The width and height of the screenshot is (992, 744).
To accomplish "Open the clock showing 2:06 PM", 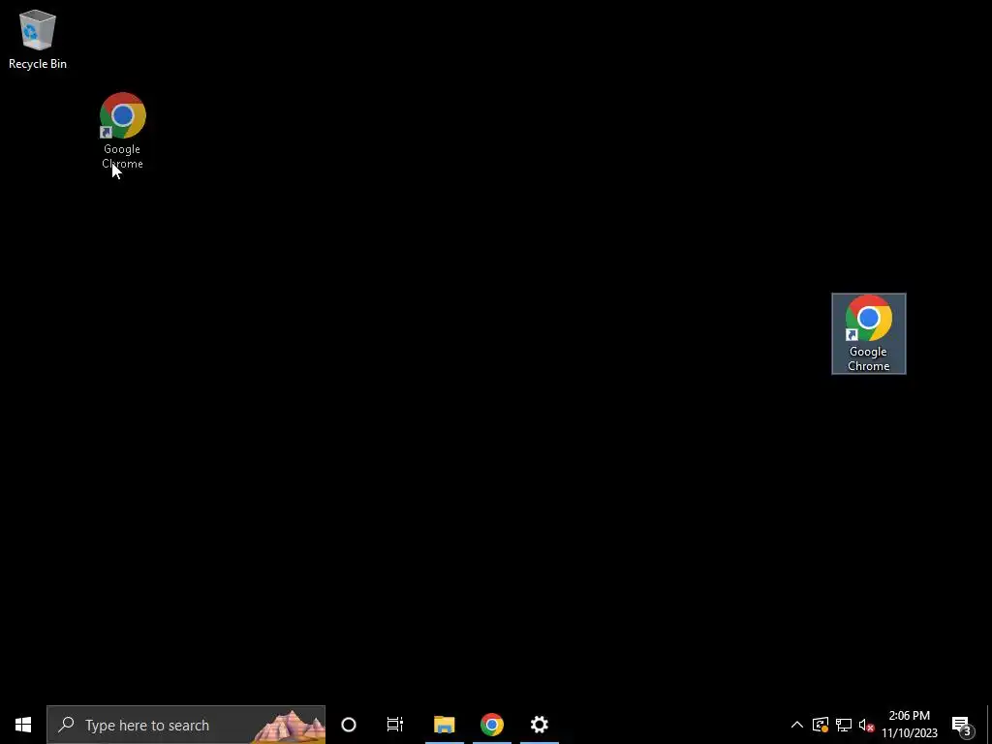I will coord(910,725).
